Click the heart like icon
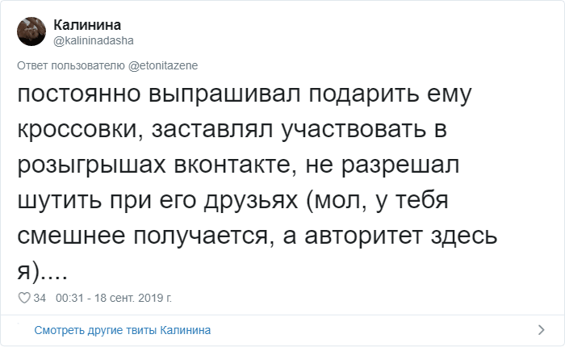The height and width of the screenshot is (347, 565). click(x=23, y=299)
